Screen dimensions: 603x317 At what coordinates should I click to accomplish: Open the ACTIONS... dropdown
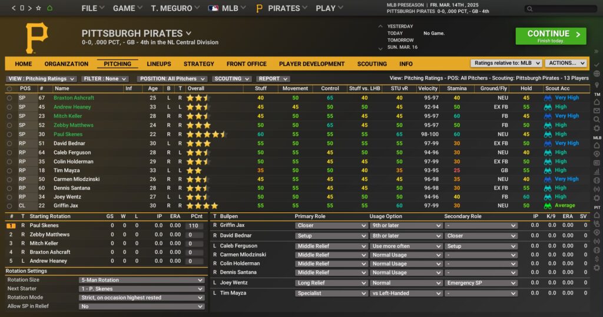tap(566, 63)
